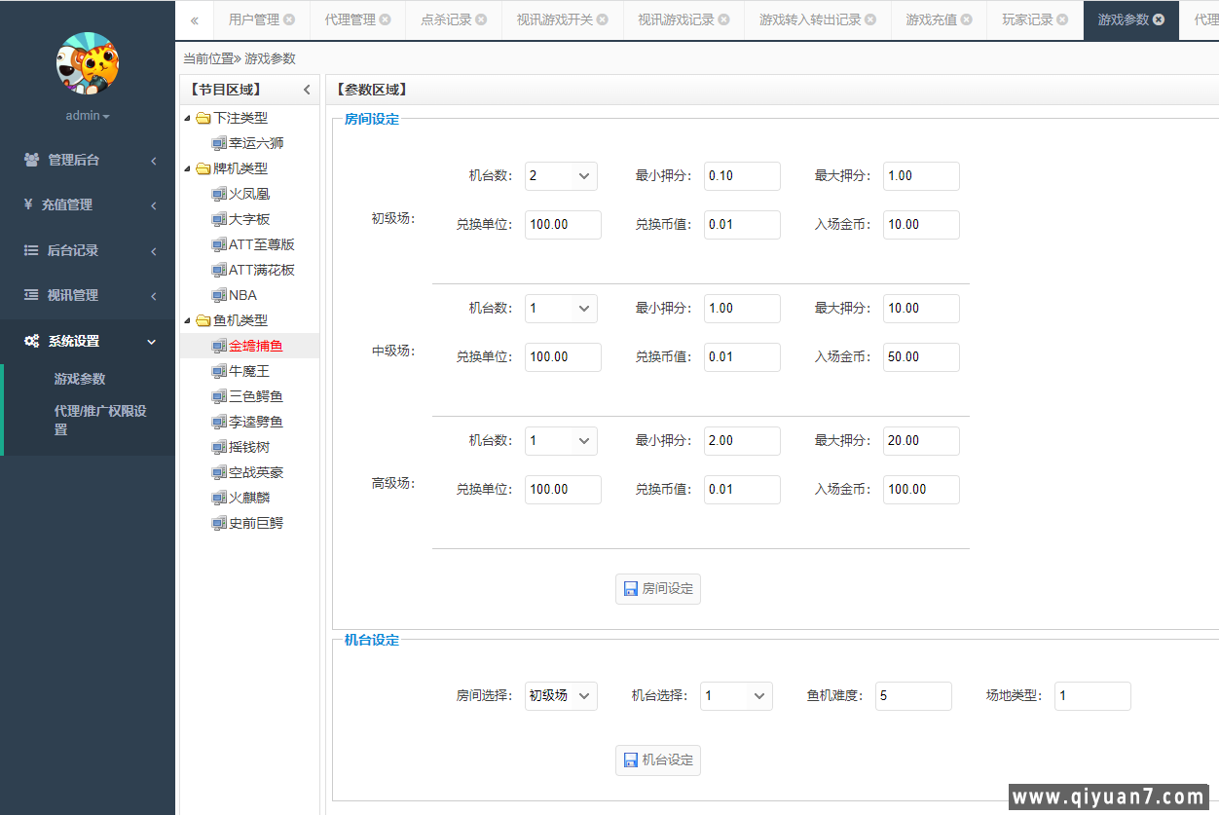Select 牛魔王 in the game tree
The width and height of the screenshot is (1219, 815).
pyautogui.click(x=247, y=371)
